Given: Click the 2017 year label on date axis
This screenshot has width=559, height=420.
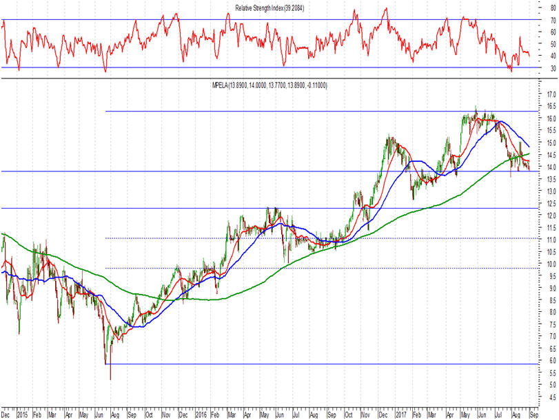Looking at the screenshot, I should click(401, 415).
